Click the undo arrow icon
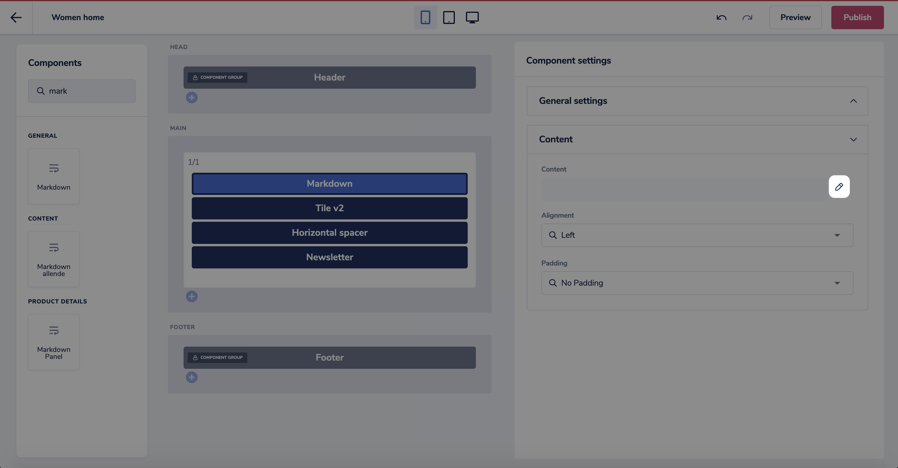Image resolution: width=898 pixels, height=468 pixels. click(721, 18)
